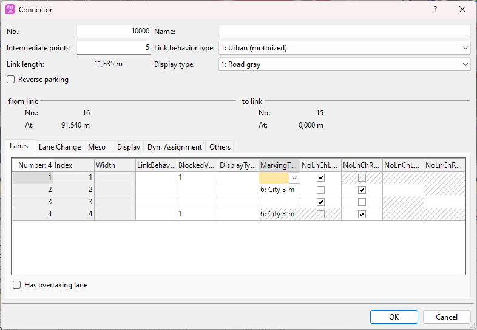Open the Meso tab

pos(96,147)
